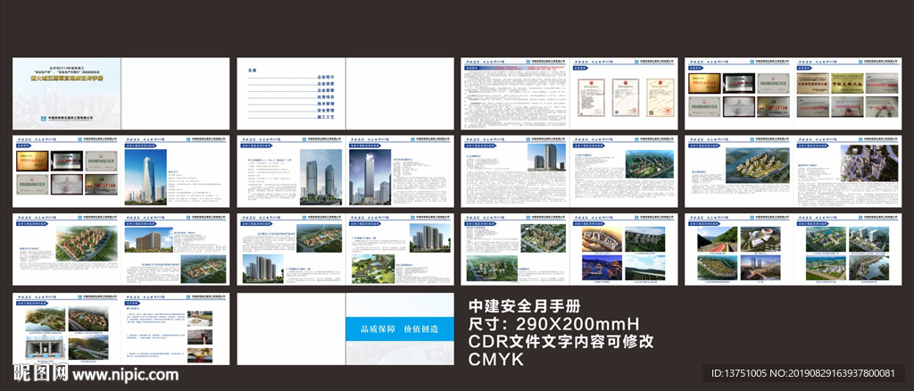
Task: Open the page with three business license certificates
Action: (x=624, y=93)
